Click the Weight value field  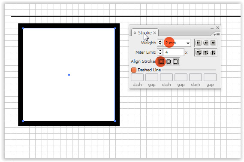pos(174,43)
